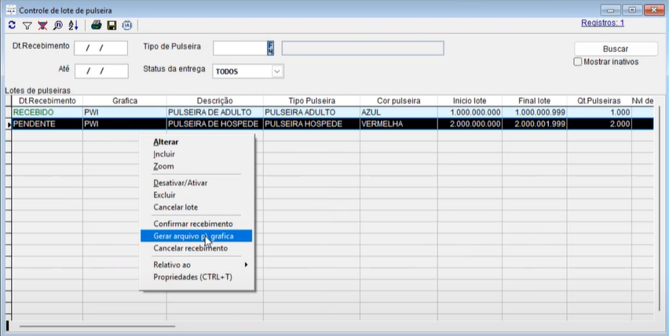This screenshot has width=669, height=336.
Task: Click the magnifier search icon
Action: pyautogui.click(x=57, y=25)
